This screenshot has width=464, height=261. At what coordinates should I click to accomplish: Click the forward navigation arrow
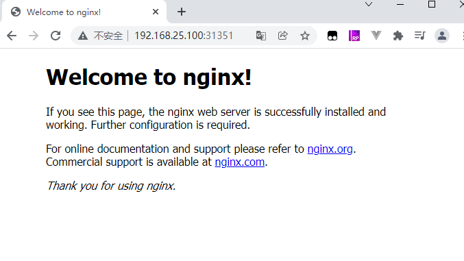click(x=34, y=36)
